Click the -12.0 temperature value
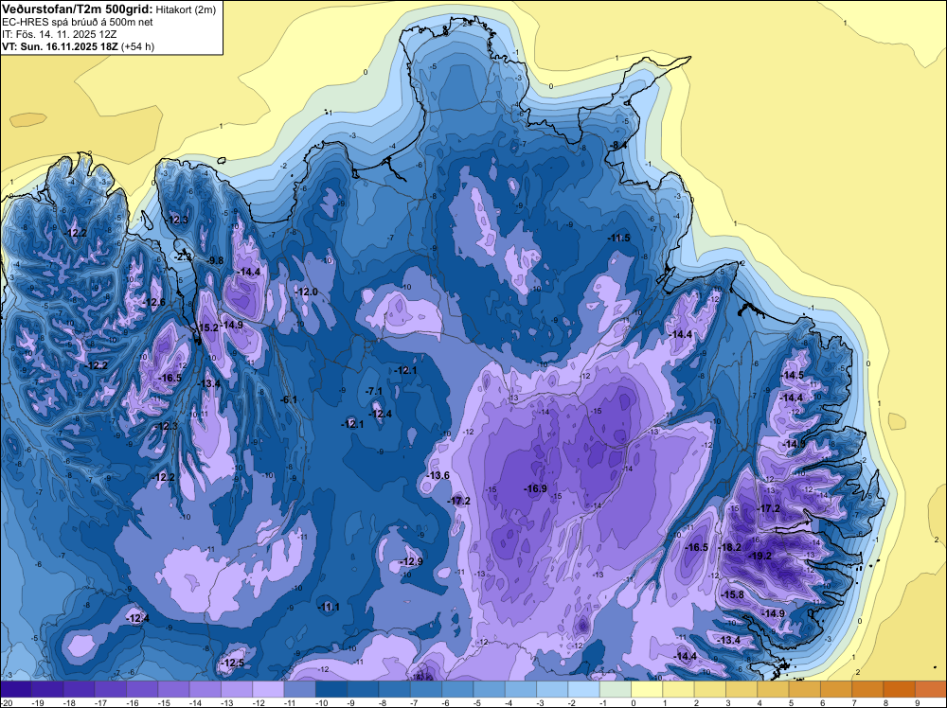This screenshot has width=947, height=708. [306, 292]
